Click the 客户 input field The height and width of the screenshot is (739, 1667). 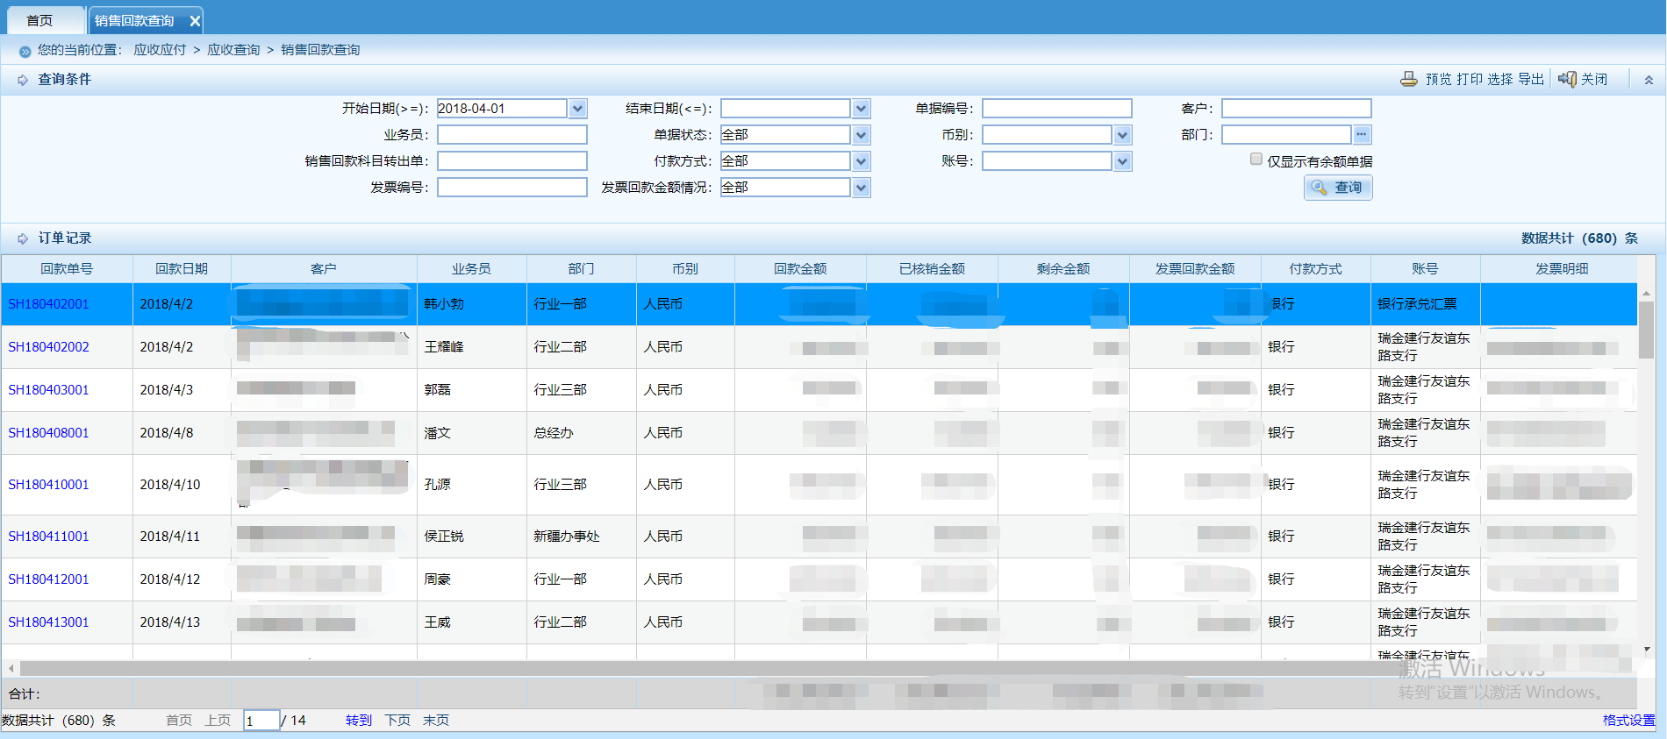pyautogui.click(x=1297, y=109)
